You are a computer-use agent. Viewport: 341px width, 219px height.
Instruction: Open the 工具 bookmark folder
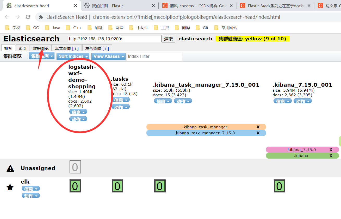pyautogui.click(x=162, y=28)
